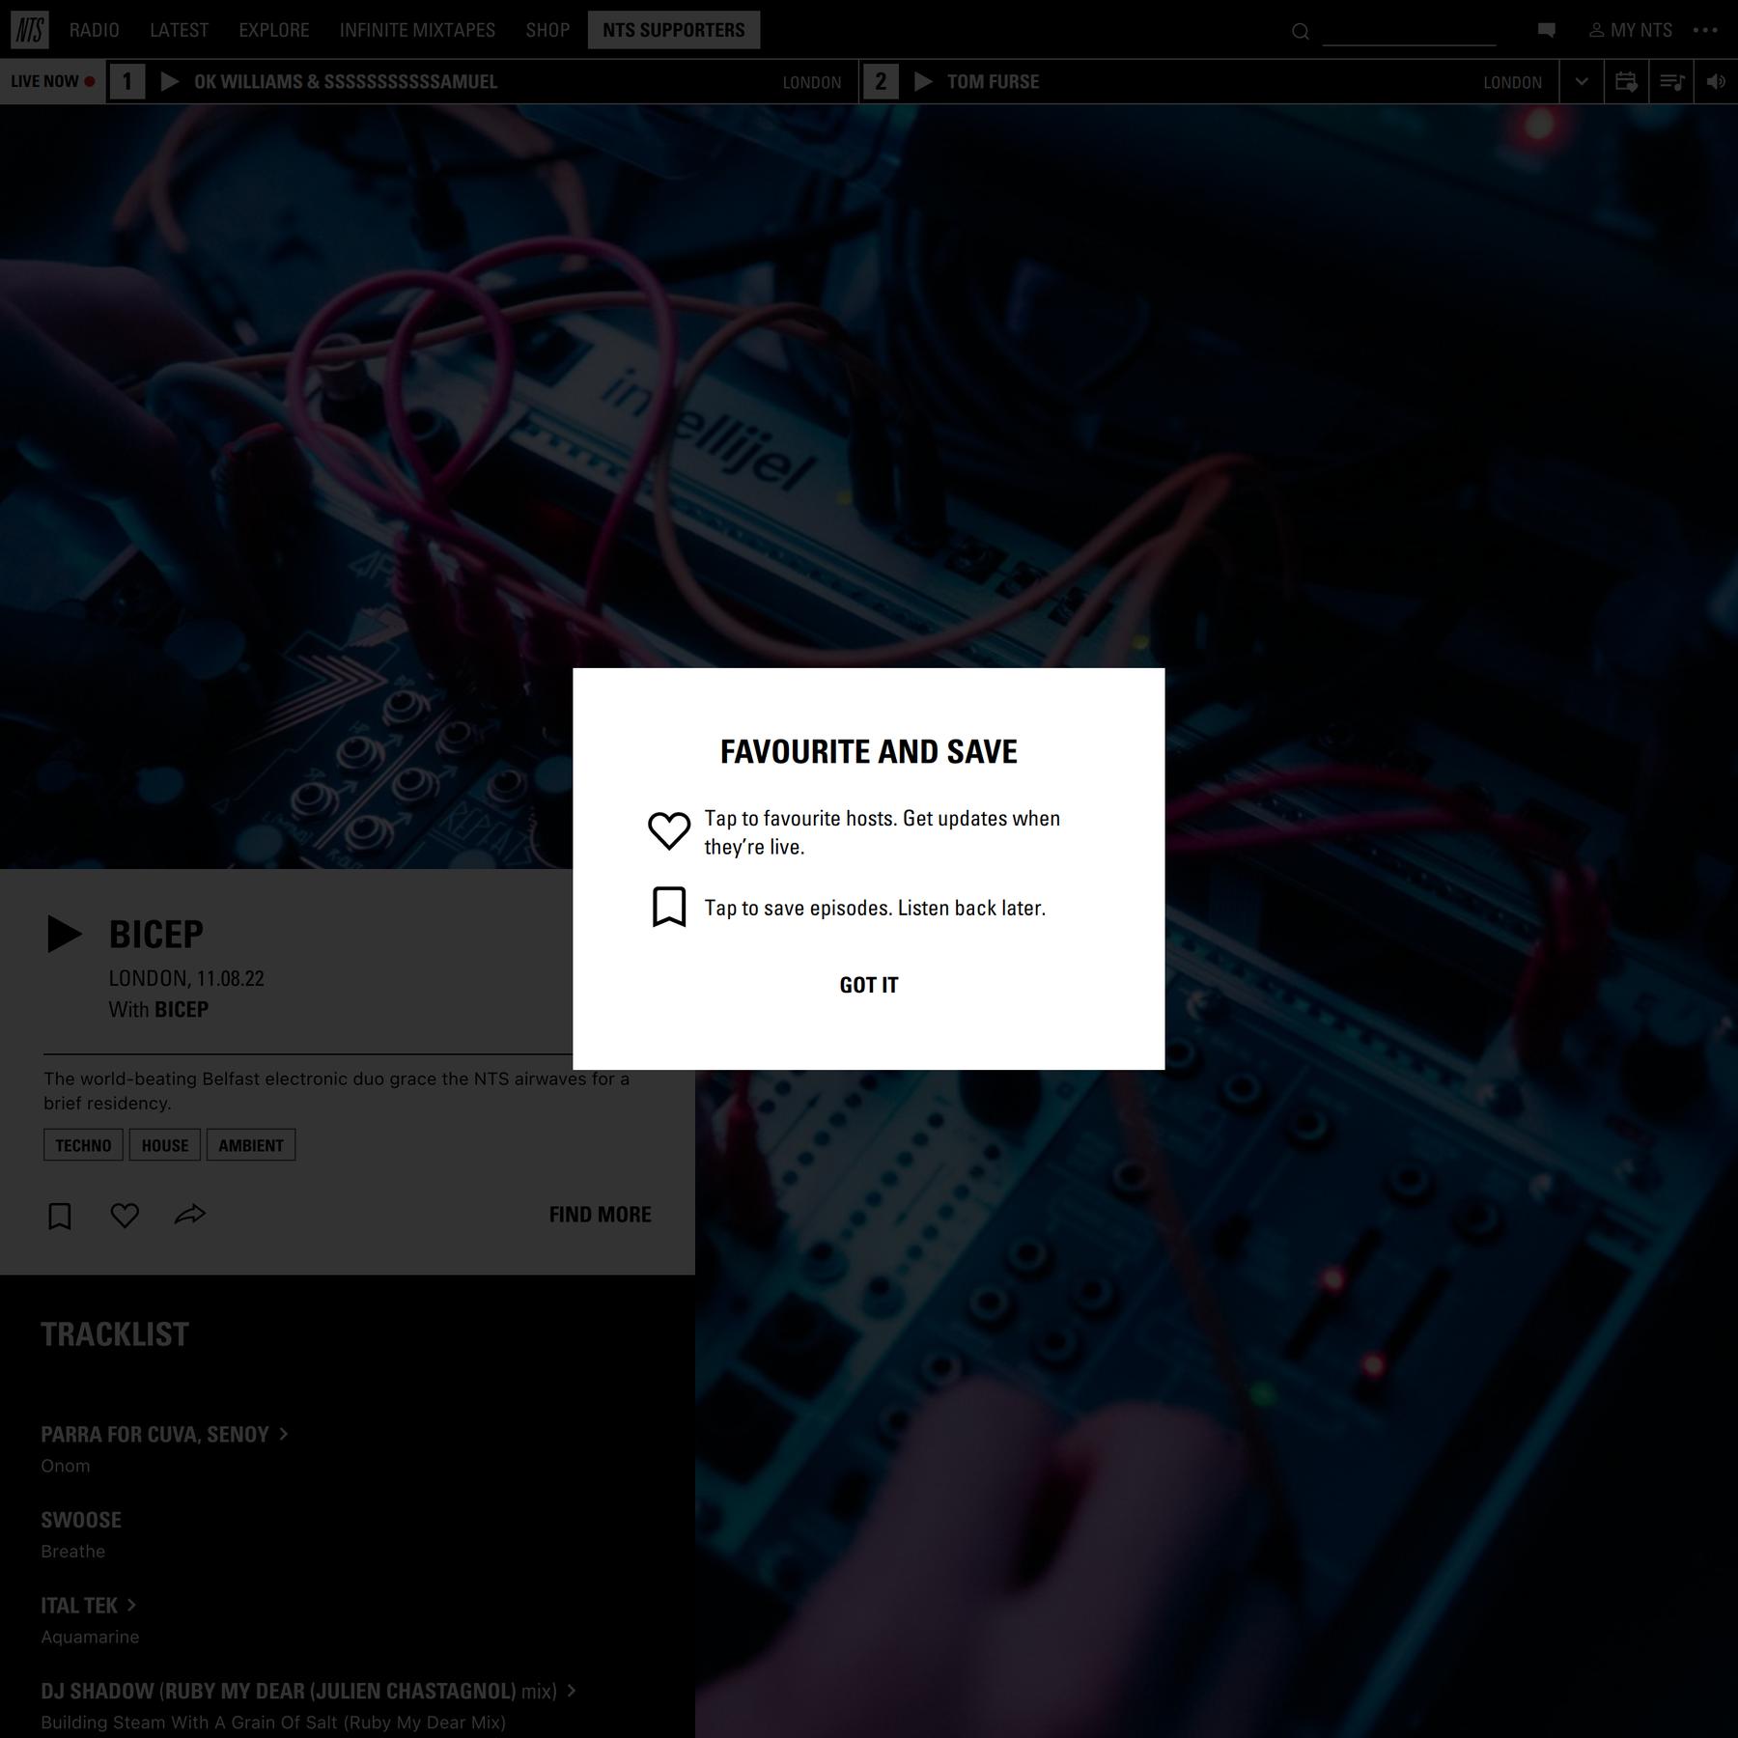Go to the Latest section
Viewport: 1738px width, 1738px height.
coord(180,30)
